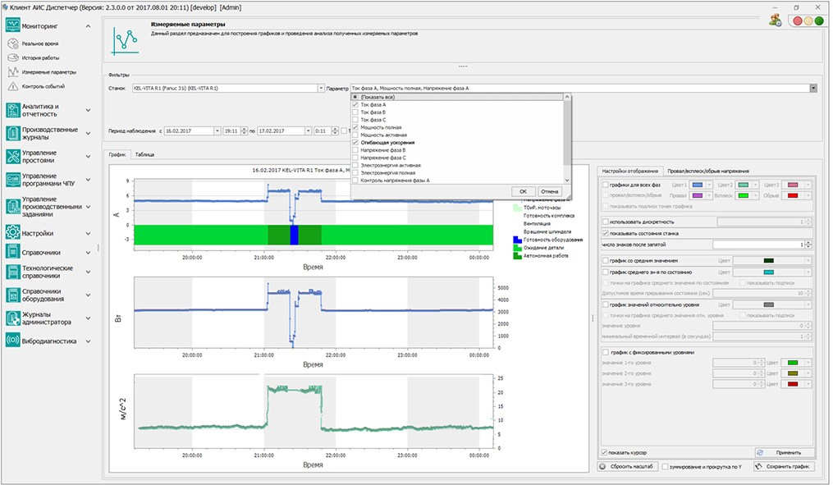Click Технологические справочники icon
The height and width of the screenshot is (485, 833).
click(x=13, y=272)
